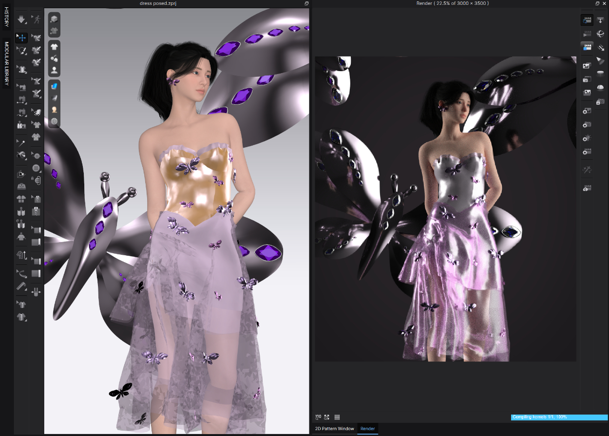Expand the 3D cube display options in viewport
Screen dimensions: 609x436
coord(55,19)
